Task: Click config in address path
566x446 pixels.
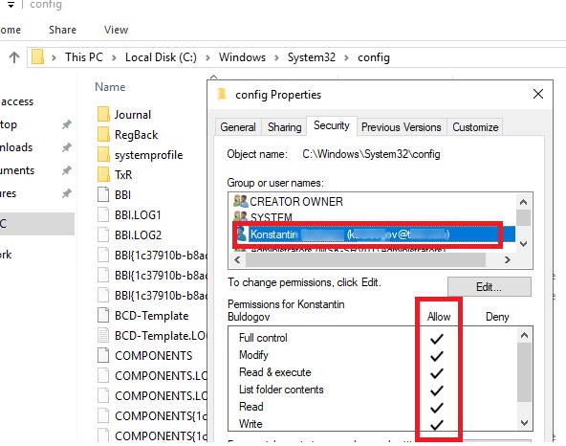Action: click(x=374, y=57)
